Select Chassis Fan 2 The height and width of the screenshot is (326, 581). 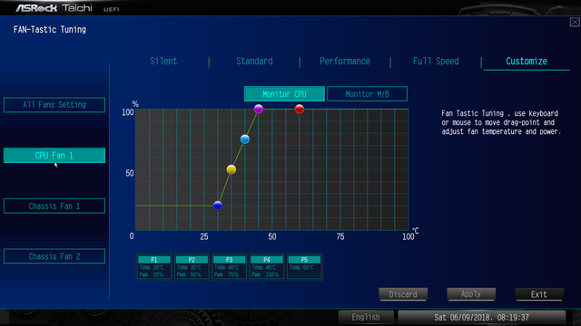(x=54, y=256)
